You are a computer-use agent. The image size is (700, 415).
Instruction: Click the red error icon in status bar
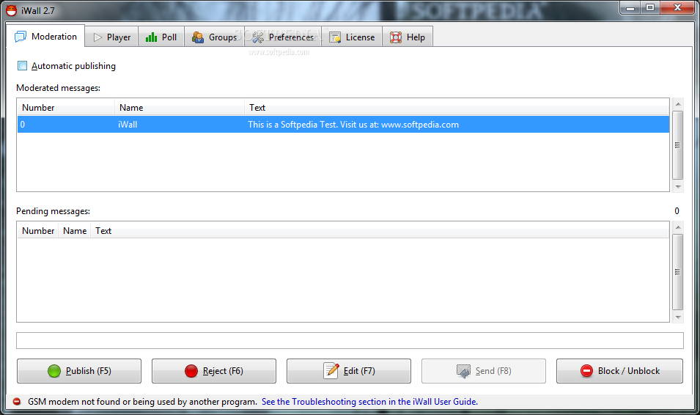pyautogui.click(x=17, y=402)
